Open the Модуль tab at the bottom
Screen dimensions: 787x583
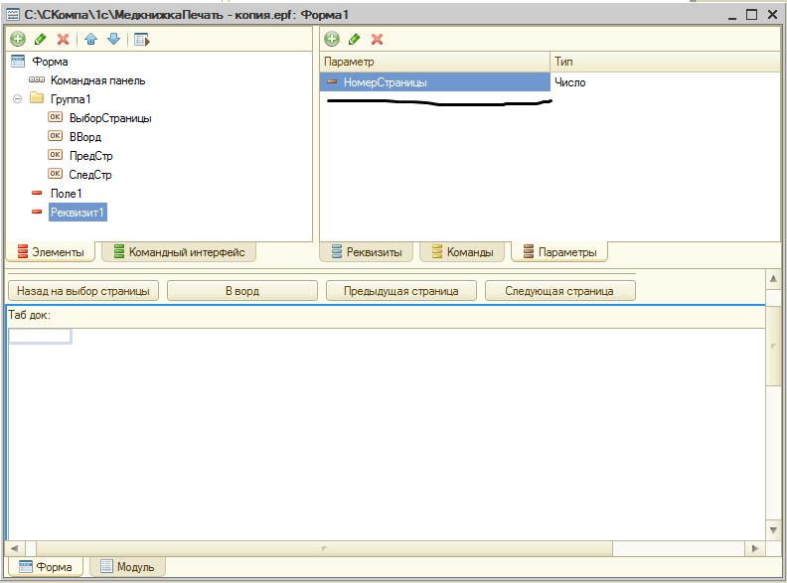point(127,567)
